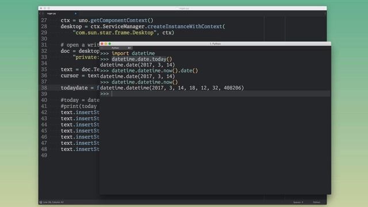Click line number 44 in the gutter
Viewport: 368px width, 207px height.
tap(44, 125)
